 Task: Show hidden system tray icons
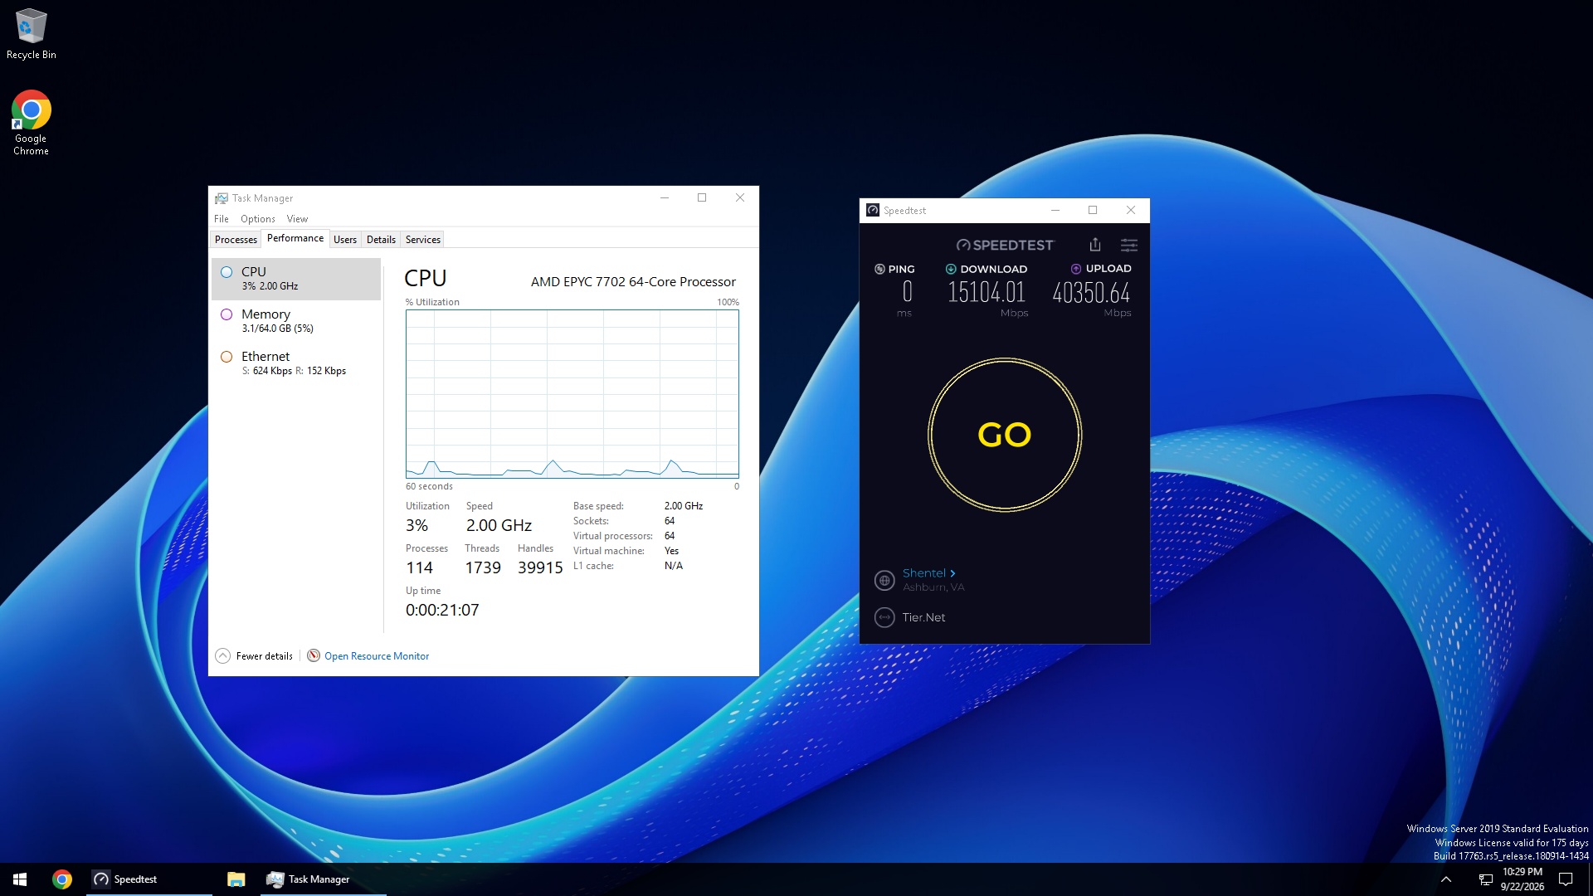click(1446, 879)
